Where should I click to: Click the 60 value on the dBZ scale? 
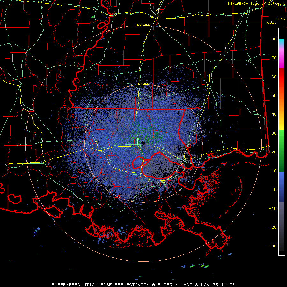pyautogui.click(x=274, y=77)
